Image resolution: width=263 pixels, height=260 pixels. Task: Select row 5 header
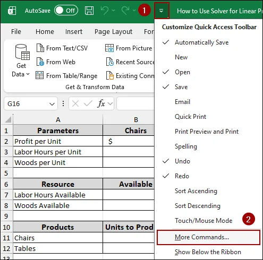pyautogui.click(x=6, y=173)
